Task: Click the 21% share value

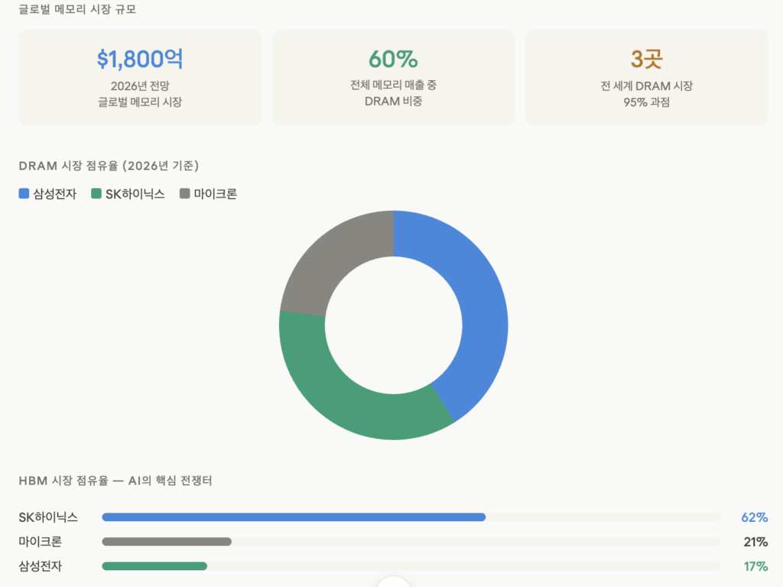Action: [755, 542]
